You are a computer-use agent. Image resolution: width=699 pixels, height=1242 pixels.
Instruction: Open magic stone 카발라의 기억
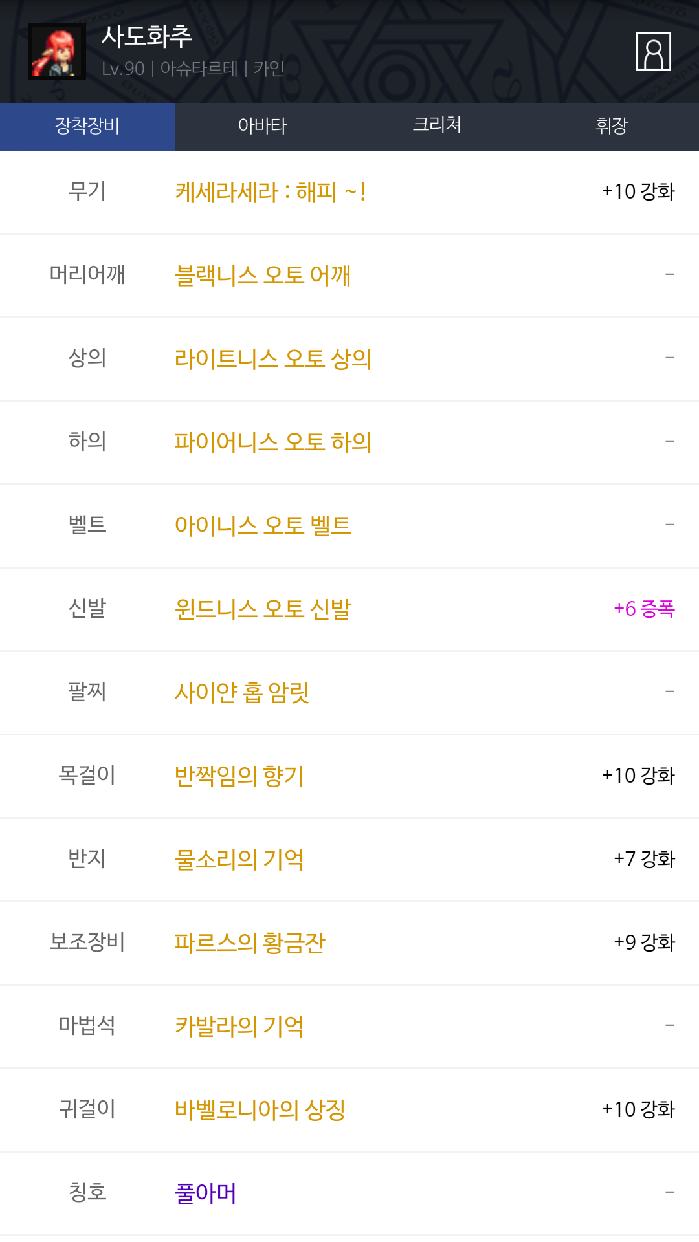[239, 1027]
